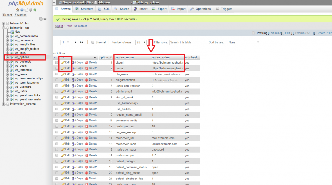Image resolution: width=332 pixels, height=185 pixels.
Task: Select the checkbox for the home row
Action: [x=57, y=68]
